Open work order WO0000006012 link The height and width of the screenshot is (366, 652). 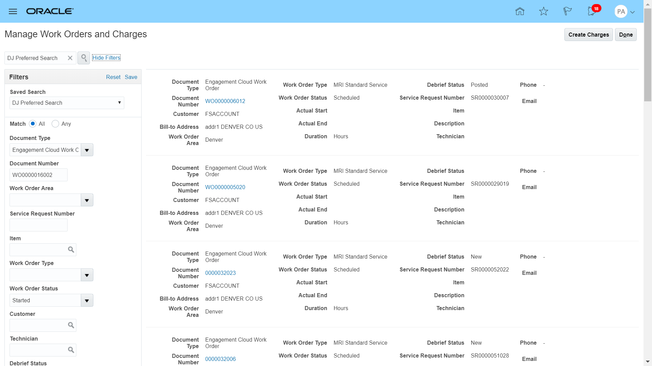tap(225, 101)
